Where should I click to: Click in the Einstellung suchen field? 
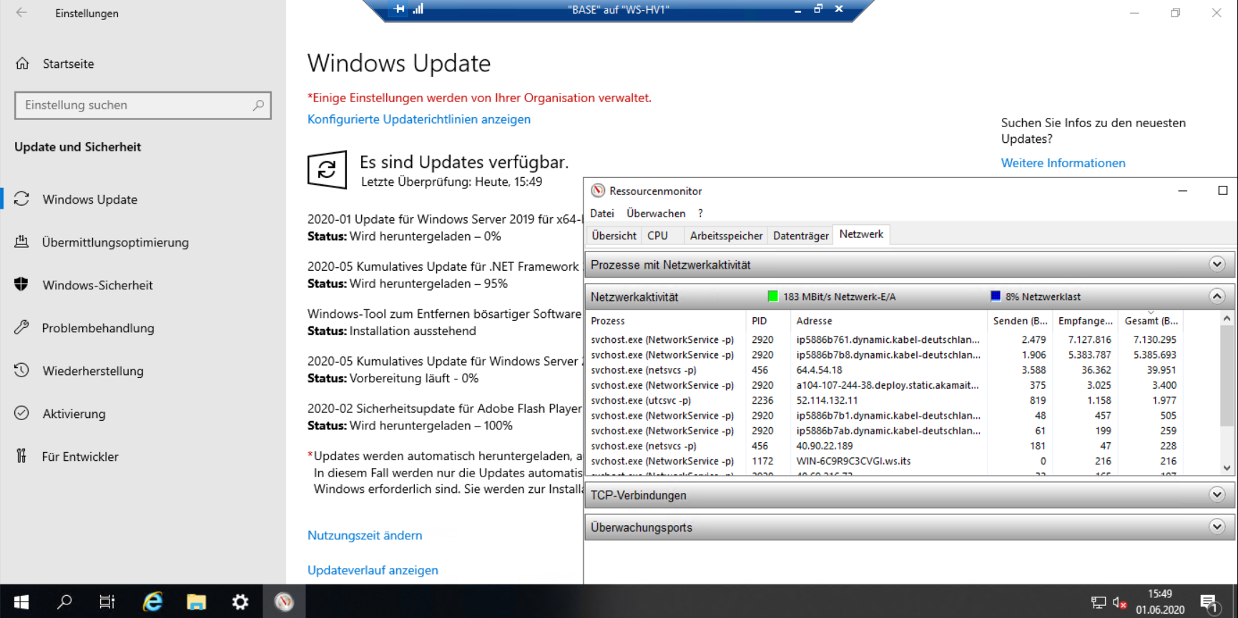143,105
